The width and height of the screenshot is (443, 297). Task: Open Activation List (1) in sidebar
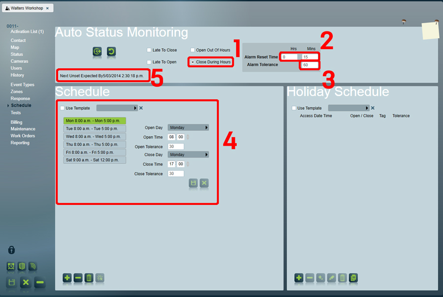[x=27, y=31]
